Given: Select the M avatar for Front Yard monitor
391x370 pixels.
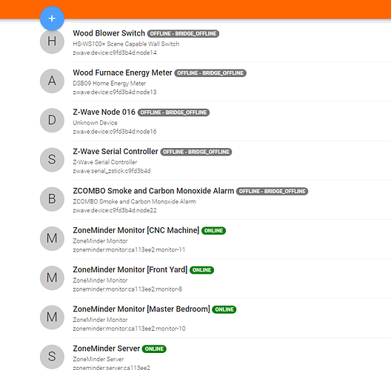Looking at the screenshot, I should [x=52, y=277].
